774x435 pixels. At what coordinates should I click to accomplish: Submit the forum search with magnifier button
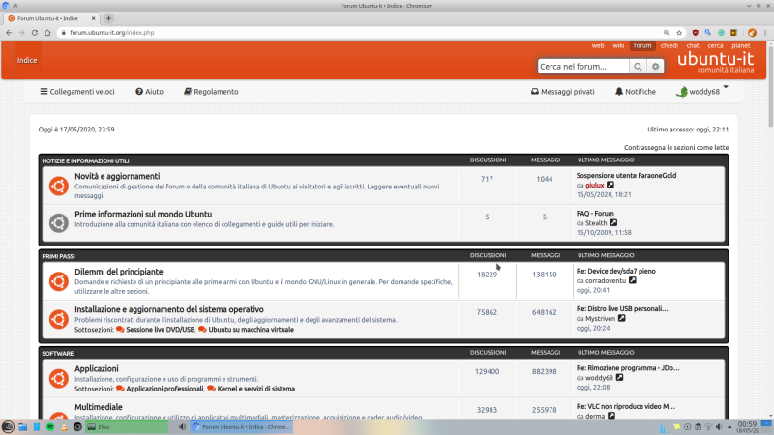tap(638, 66)
